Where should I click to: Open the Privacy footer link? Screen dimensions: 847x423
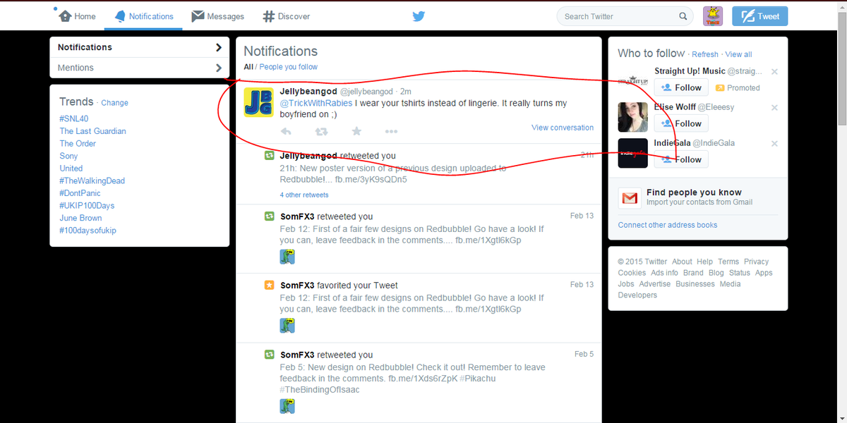(x=756, y=262)
